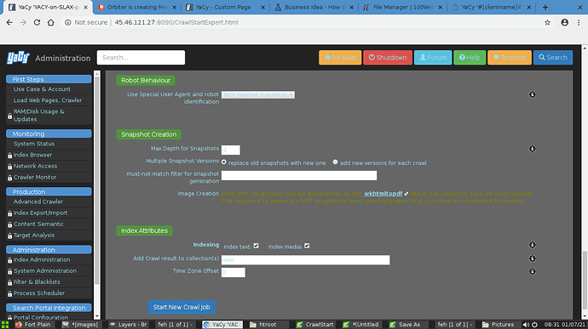Switch to Layers window in taskbar

(x=129, y=325)
